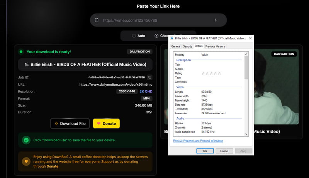
Task: Click OK in the Properties dialog
Action: pyautogui.click(x=205, y=151)
